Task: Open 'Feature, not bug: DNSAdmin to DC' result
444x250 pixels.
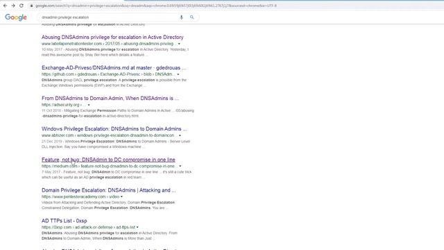Action: click(x=108, y=160)
